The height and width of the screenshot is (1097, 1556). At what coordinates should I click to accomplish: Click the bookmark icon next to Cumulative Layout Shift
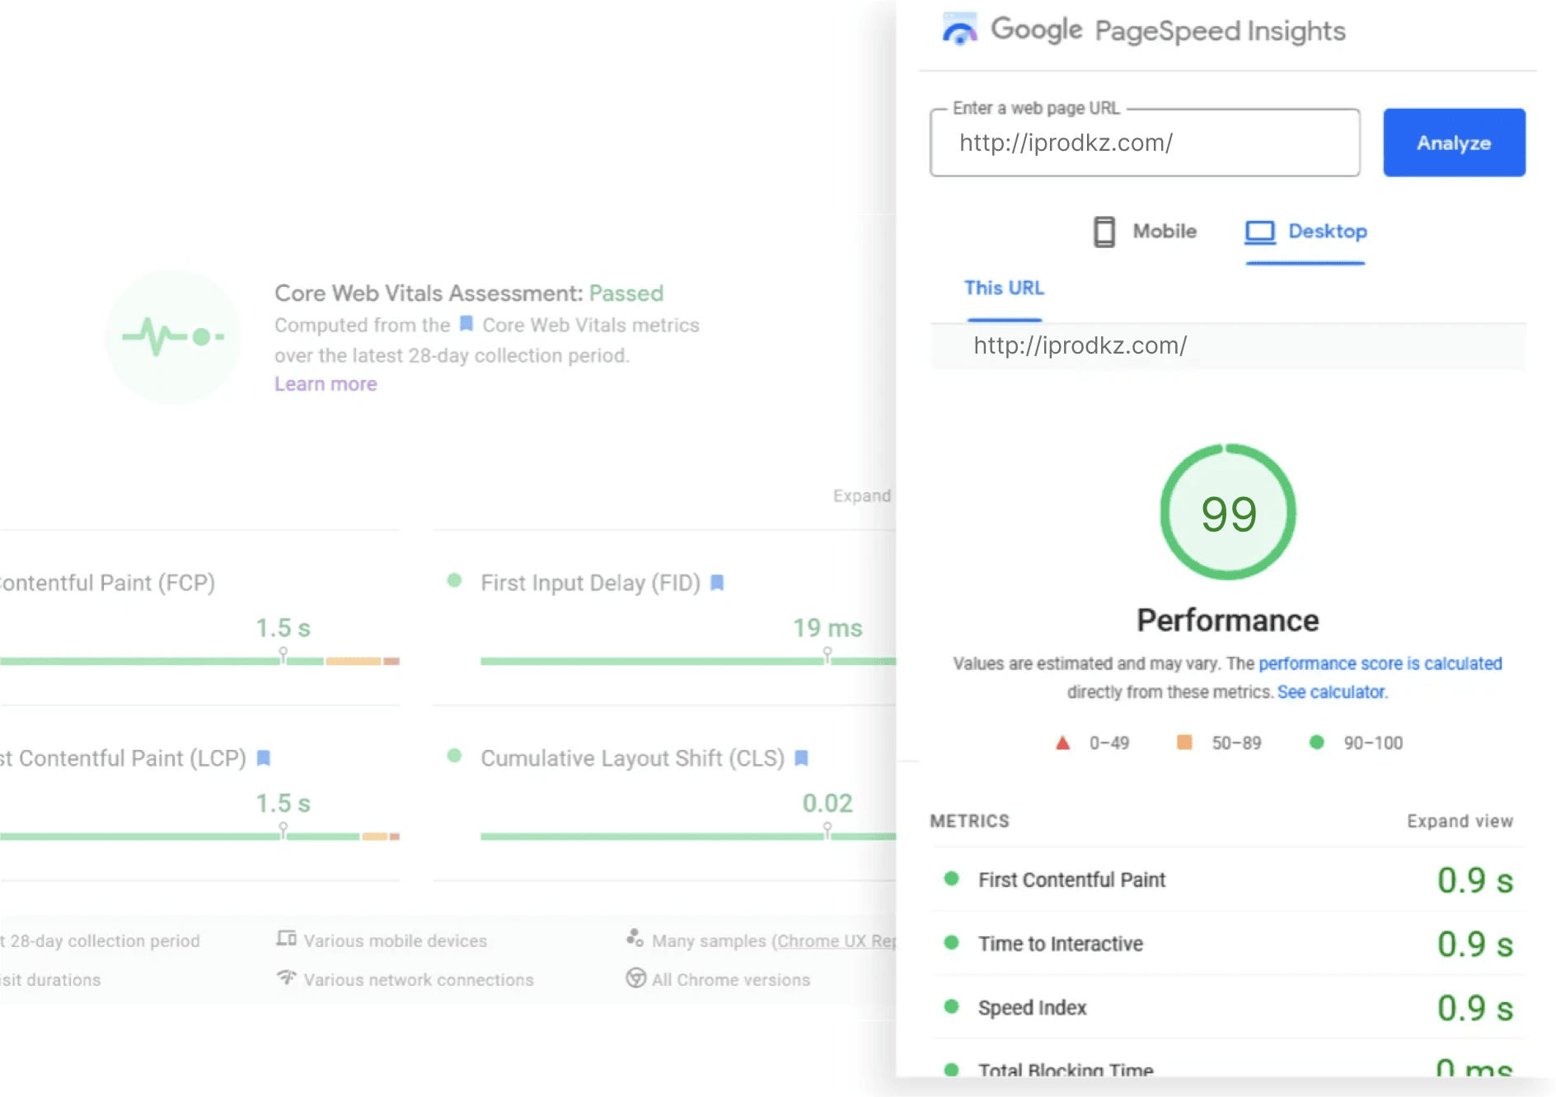[x=801, y=757]
